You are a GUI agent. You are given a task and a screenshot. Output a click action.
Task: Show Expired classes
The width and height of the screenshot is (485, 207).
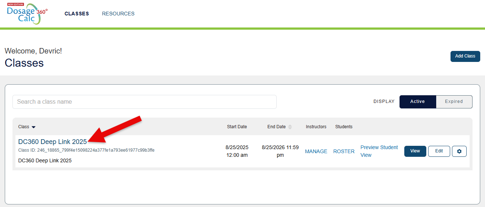click(454, 101)
